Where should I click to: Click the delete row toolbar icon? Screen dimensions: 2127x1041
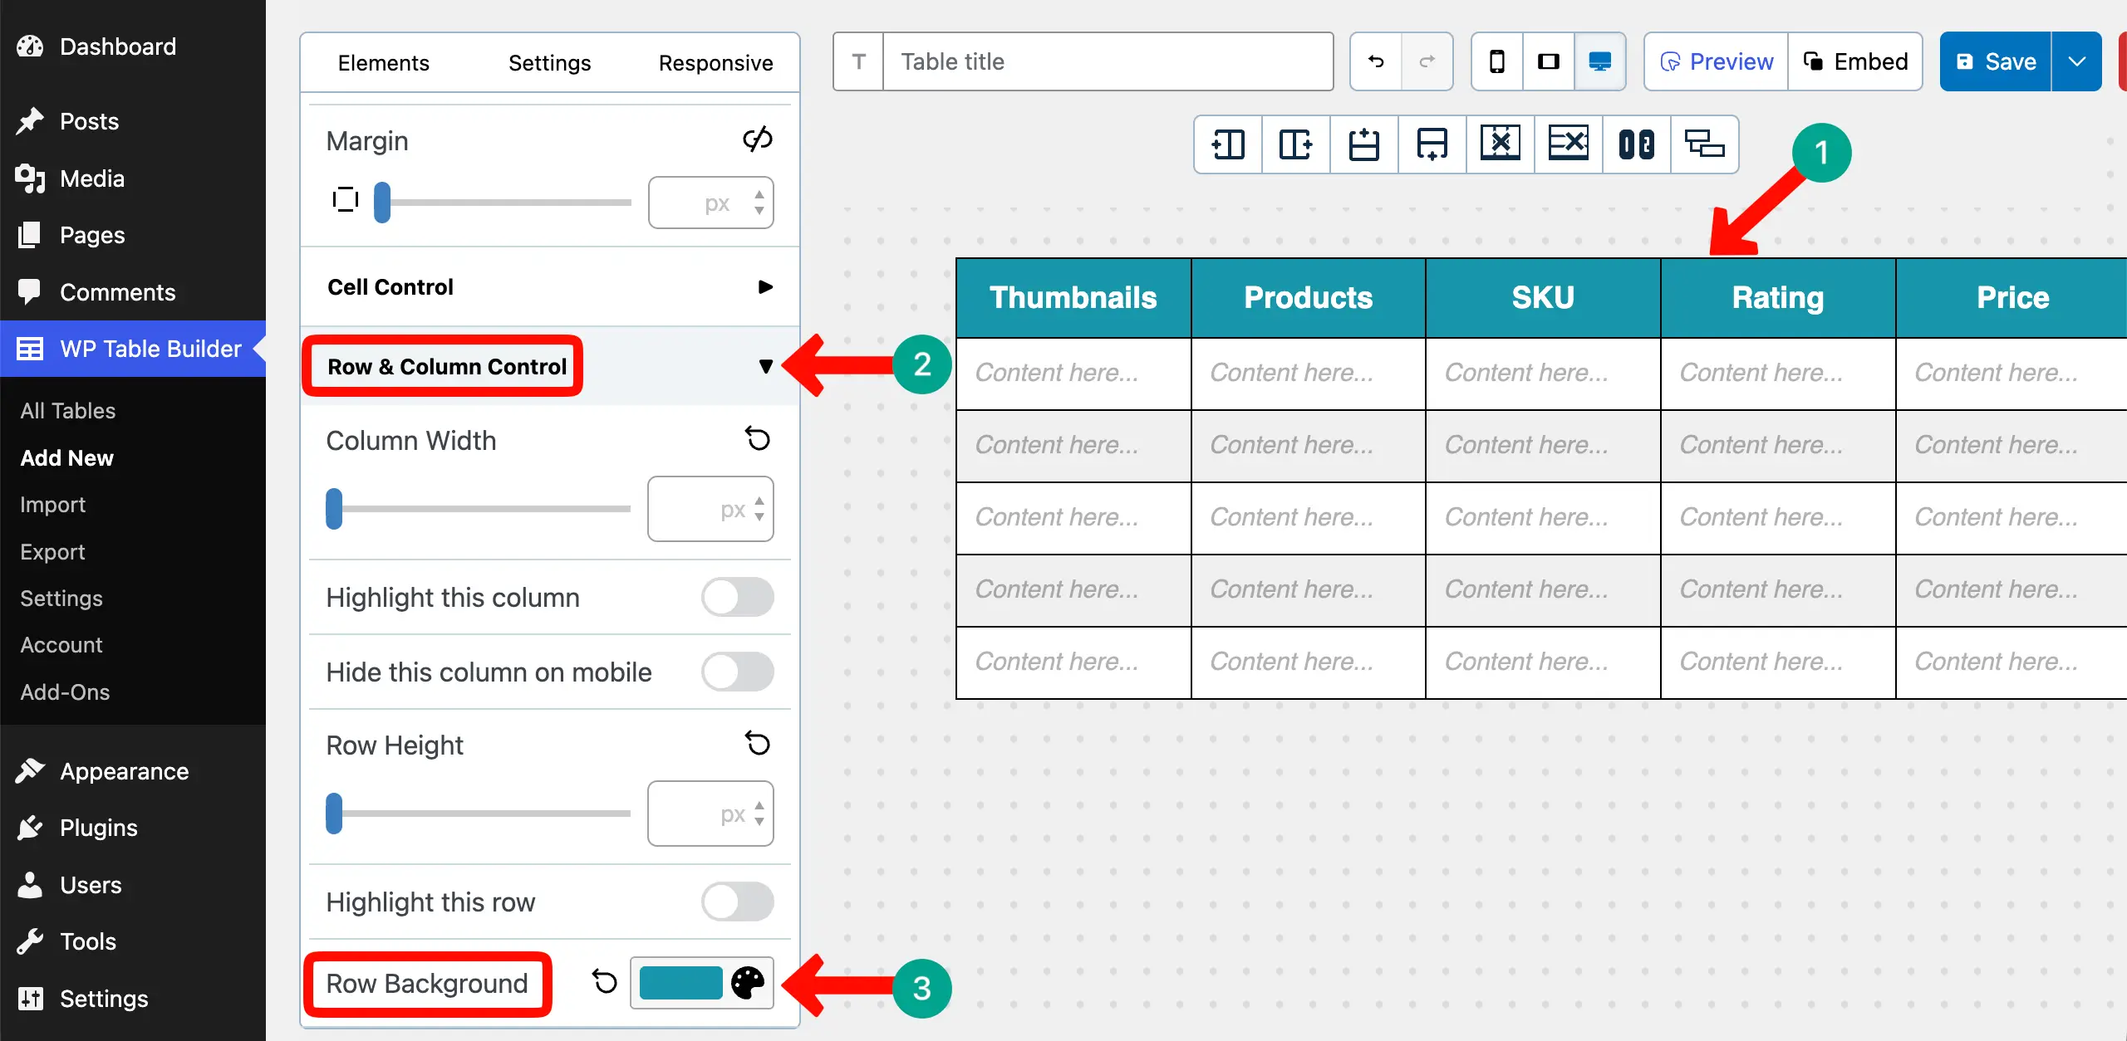pyautogui.click(x=1568, y=144)
